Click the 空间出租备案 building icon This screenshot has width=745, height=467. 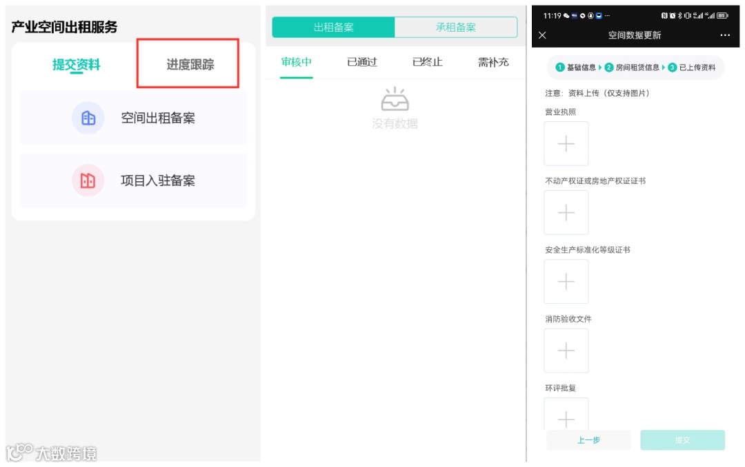click(x=88, y=118)
